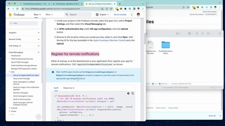This screenshot has width=225, height=126.
Task: Open profile avatar in background Chrome toolbar
Action: [x=216, y=7]
